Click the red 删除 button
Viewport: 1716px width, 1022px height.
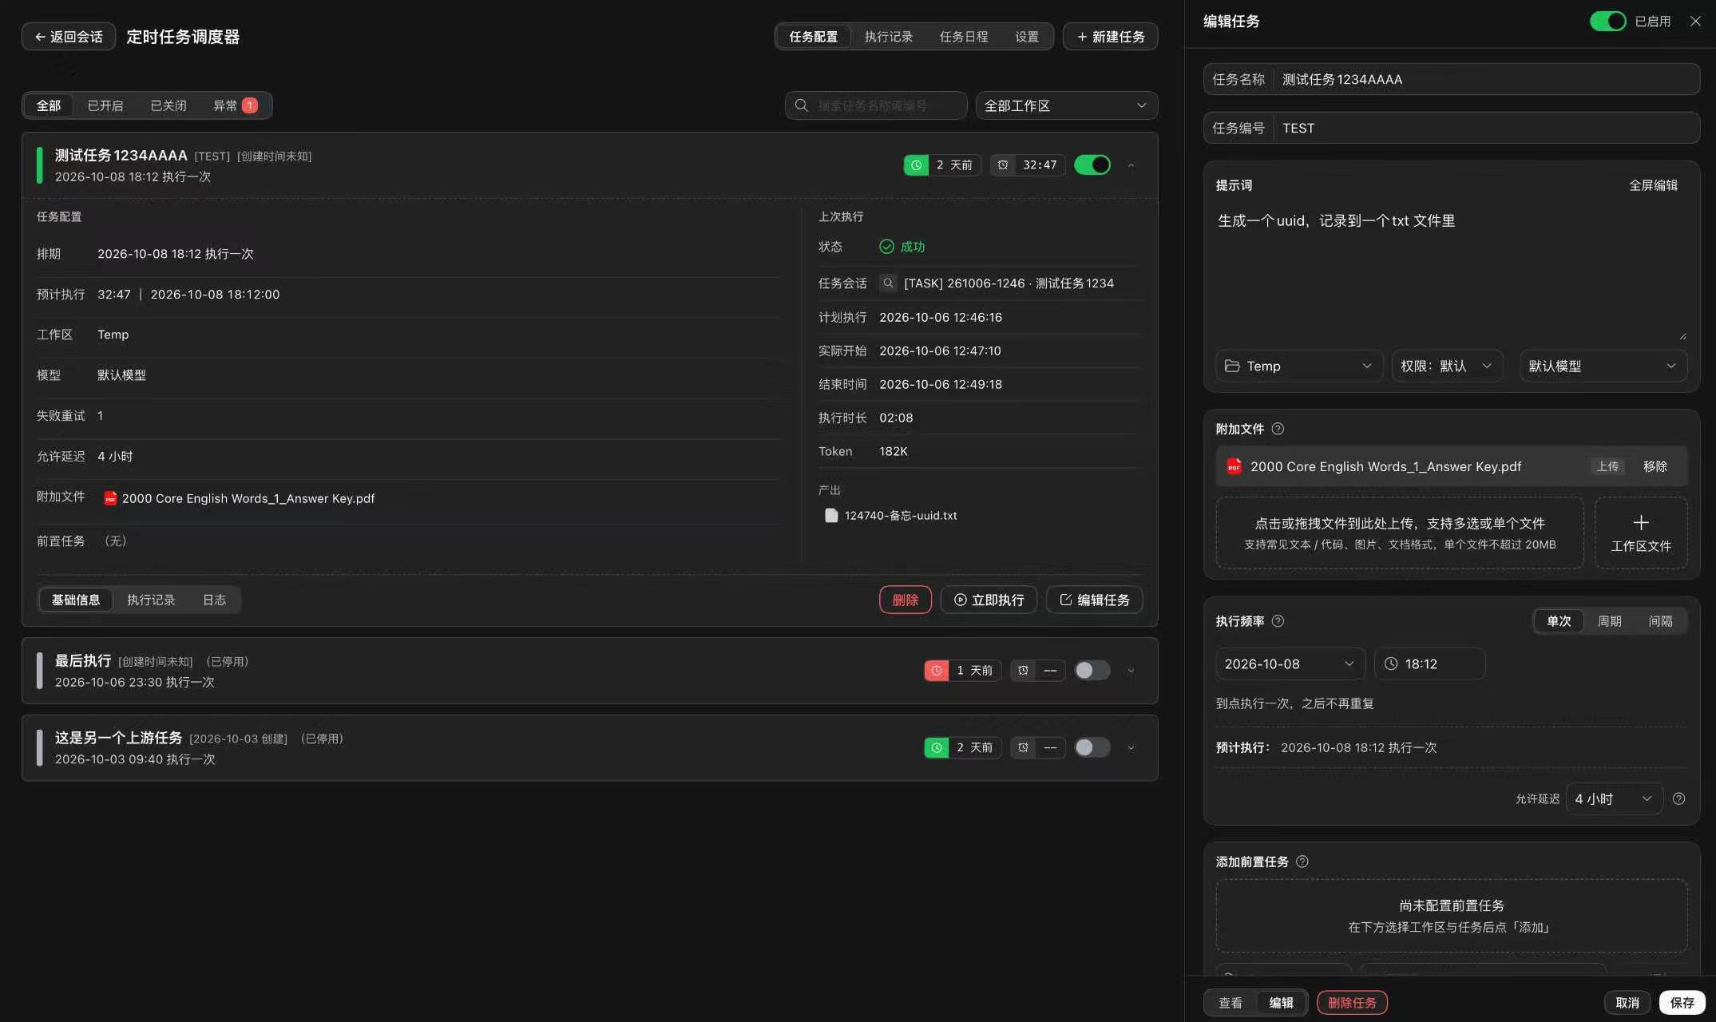(906, 600)
